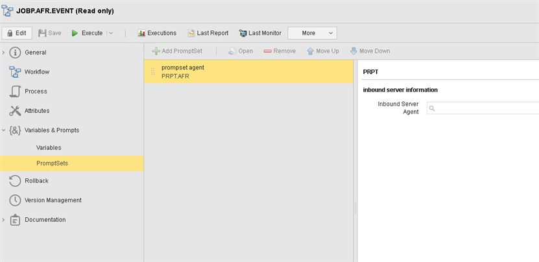Run the workflow with the Execute button
This screenshot has width=539, height=262.
point(88,33)
